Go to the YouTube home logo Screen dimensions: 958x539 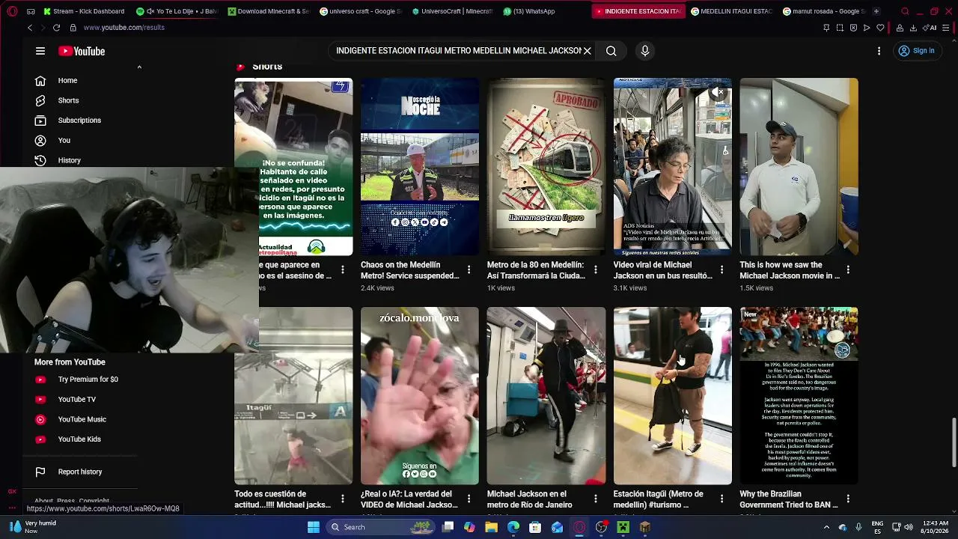82,51
